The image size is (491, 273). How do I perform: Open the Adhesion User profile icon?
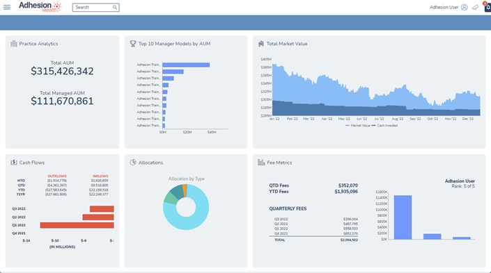pyautogui.click(x=465, y=7)
